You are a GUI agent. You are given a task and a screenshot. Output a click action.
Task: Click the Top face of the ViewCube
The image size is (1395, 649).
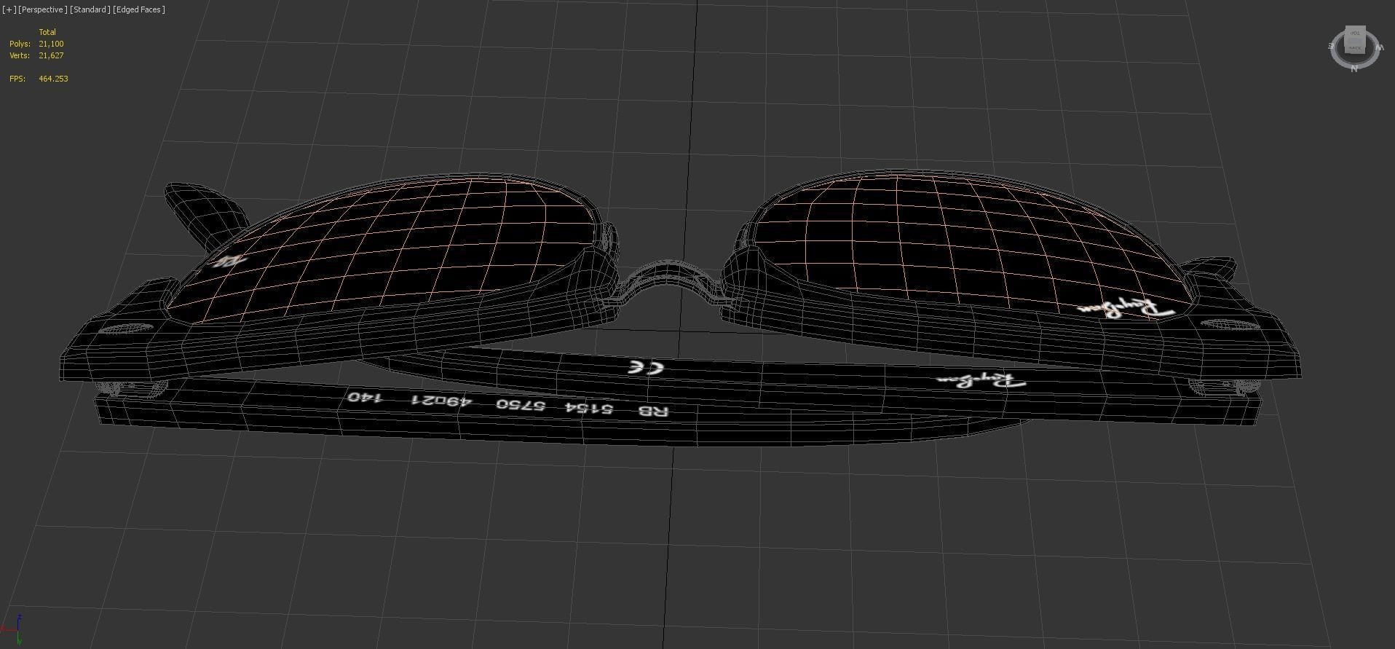click(x=1355, y=34)
